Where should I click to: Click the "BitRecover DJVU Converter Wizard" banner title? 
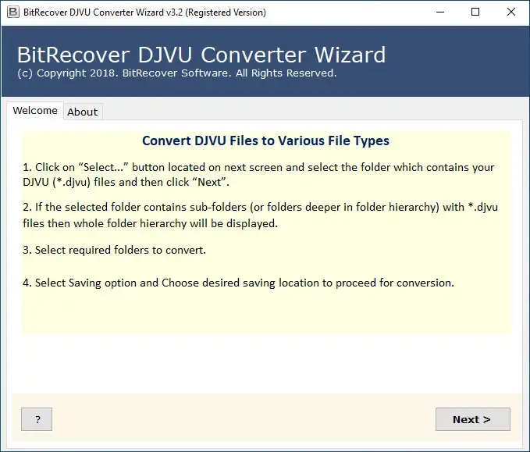point(201,55)
